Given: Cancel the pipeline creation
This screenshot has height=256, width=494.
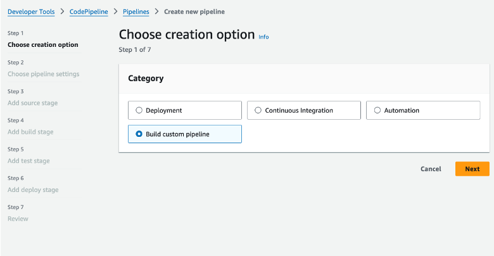Looking at the screenshot, I should pyautogui.click(x=431, y=169).
